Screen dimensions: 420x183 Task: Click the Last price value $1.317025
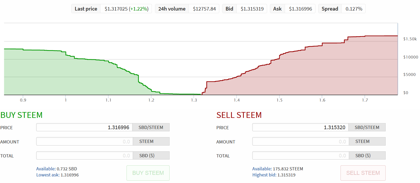tap(116, 9)
